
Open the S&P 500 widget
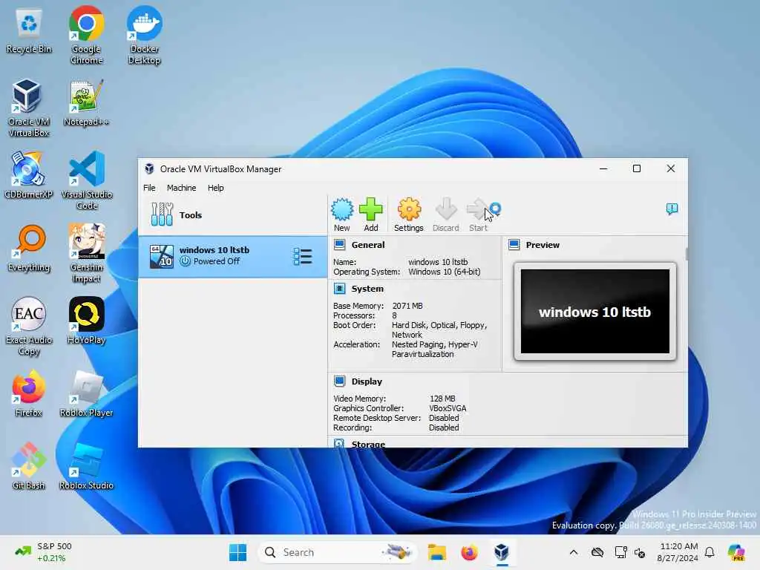click(44, 552)
